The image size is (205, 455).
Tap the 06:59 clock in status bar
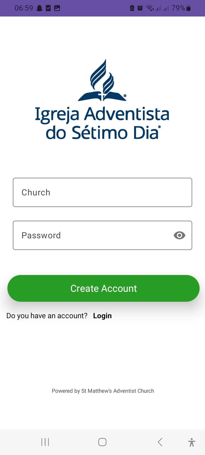(x=24, y=8)
